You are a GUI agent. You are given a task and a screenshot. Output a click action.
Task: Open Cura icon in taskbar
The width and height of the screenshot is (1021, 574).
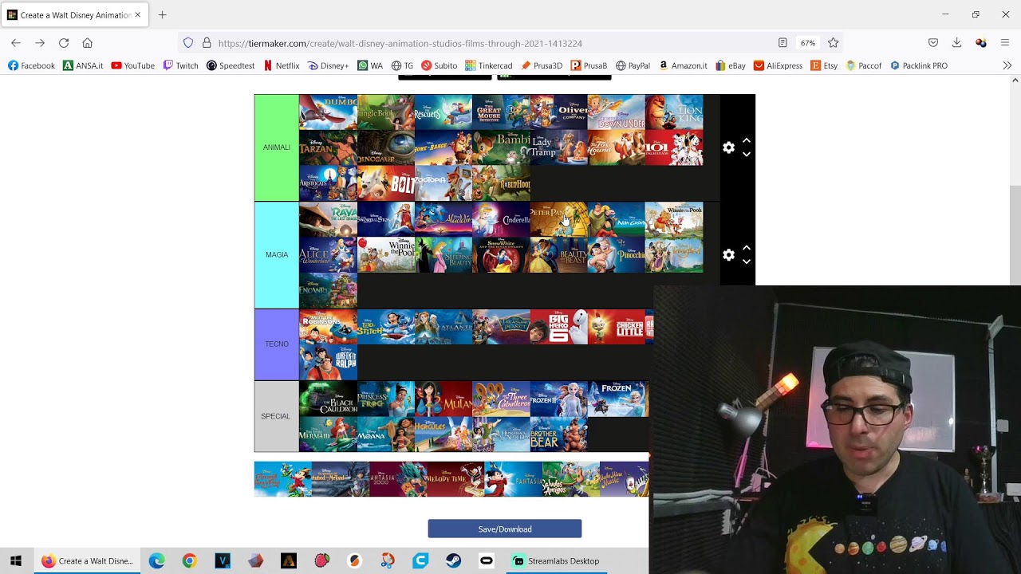420,561
